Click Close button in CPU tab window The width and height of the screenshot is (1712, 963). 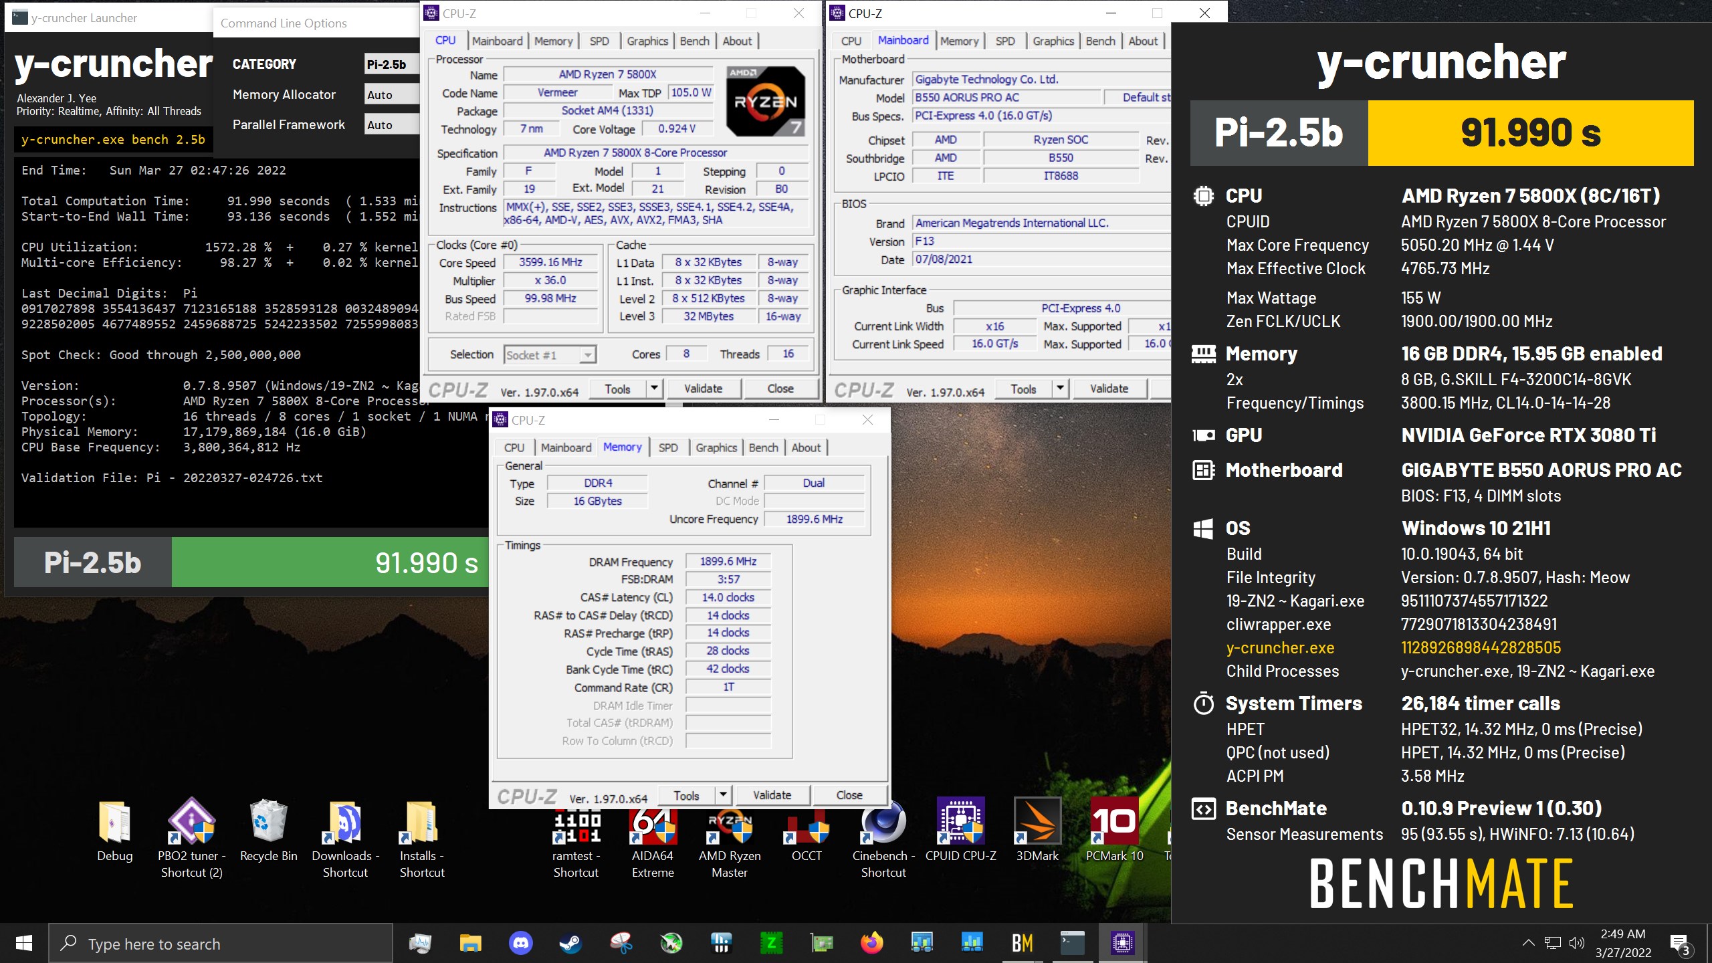(780, 389)
